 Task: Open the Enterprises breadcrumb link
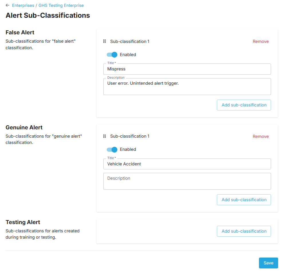pyautogui.click(x=23, y=5)
